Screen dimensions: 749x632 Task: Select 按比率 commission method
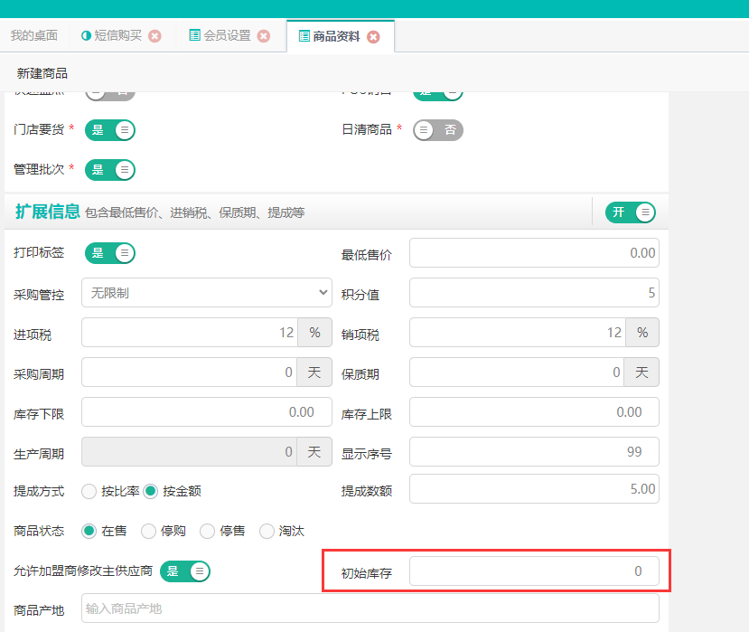pyautogui.click(x=89, y=492)
